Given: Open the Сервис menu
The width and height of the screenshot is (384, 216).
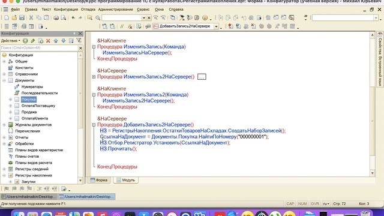Looking at the screenshot, I should (x=143, y=10).
